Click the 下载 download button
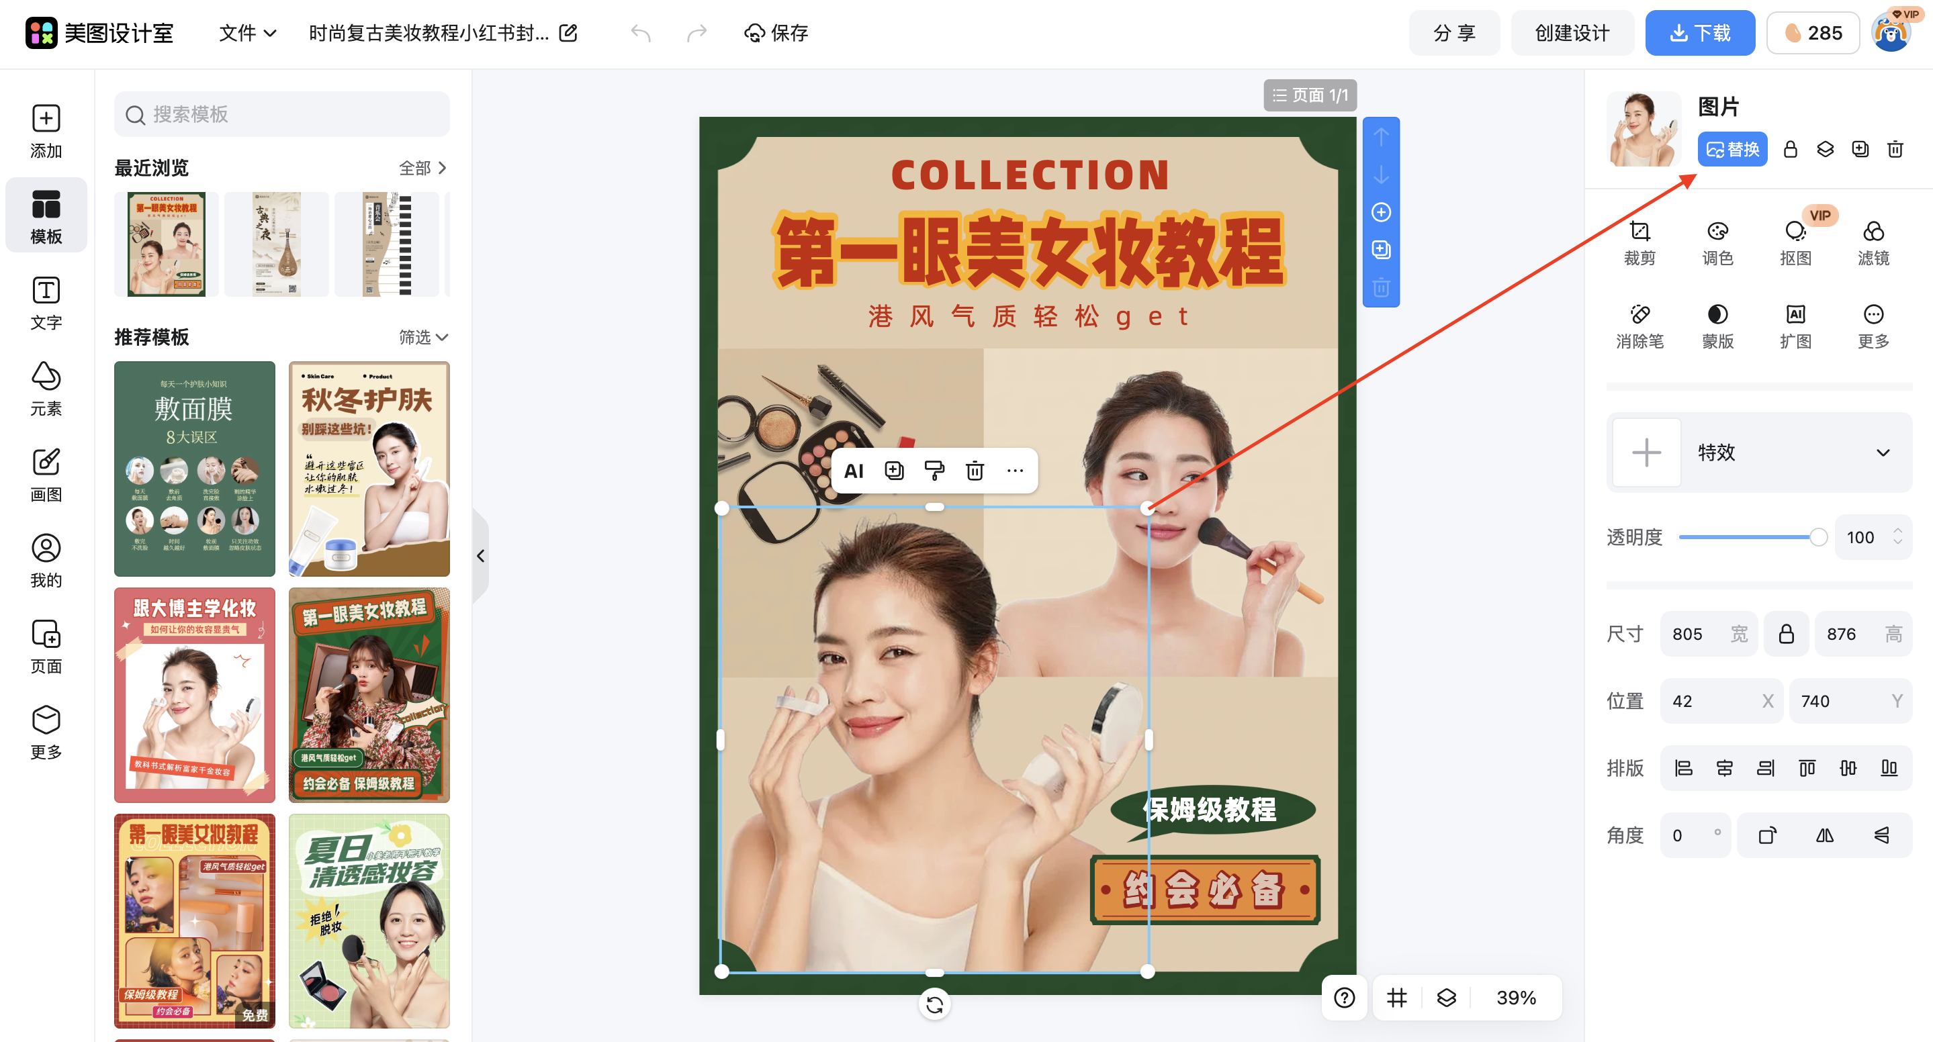 (1700, 33)
